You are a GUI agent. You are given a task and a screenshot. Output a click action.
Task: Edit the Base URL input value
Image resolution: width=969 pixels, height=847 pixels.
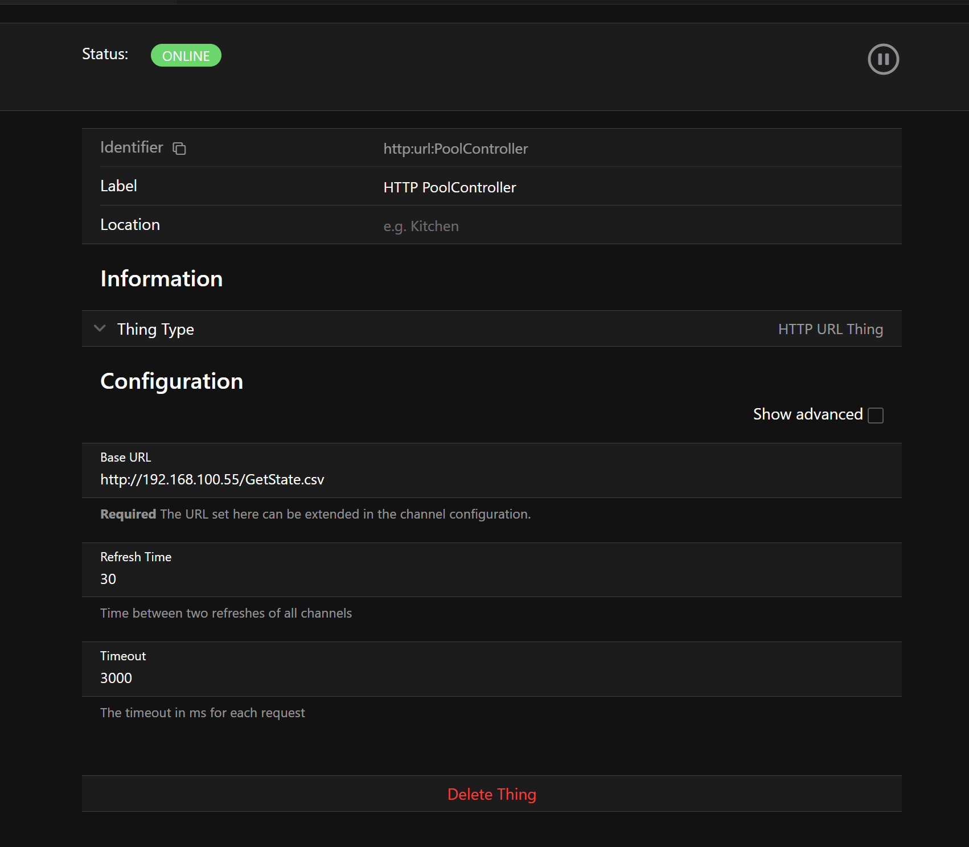coord(492,479)
